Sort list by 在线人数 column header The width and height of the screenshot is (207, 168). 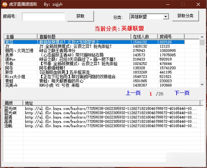(x=144, y=36)
